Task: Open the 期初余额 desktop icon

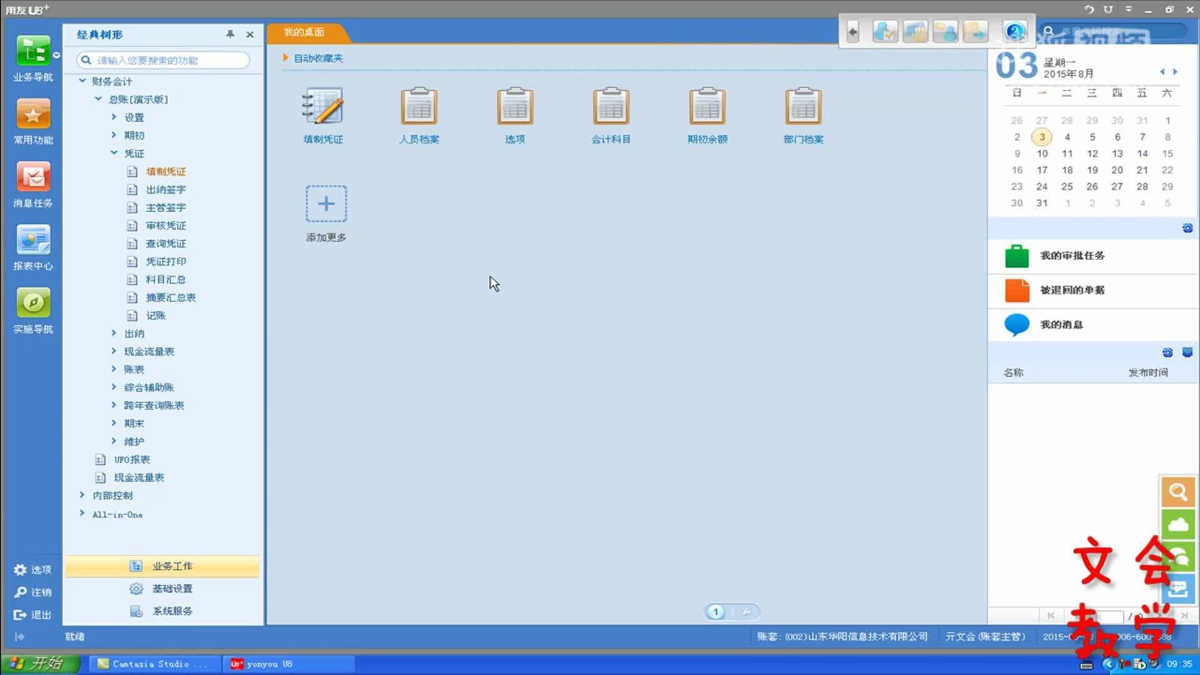Action: (x=707, y=107)
